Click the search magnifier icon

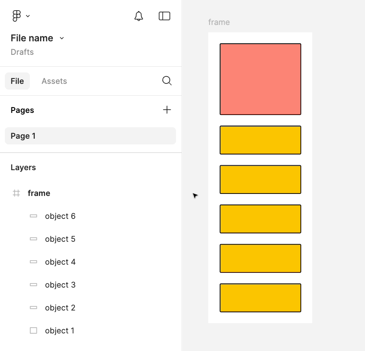167,81
